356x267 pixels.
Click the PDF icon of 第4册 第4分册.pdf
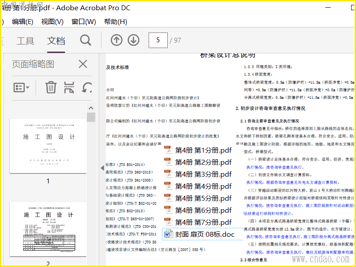pyautogui.click(x=169, y=186)
